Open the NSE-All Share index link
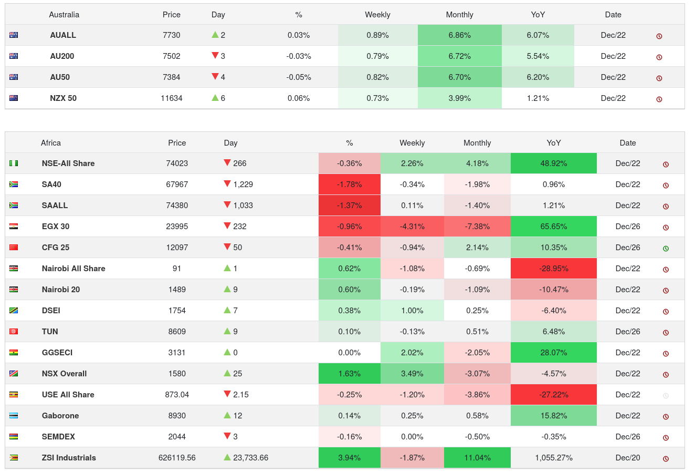 (68, 163)
